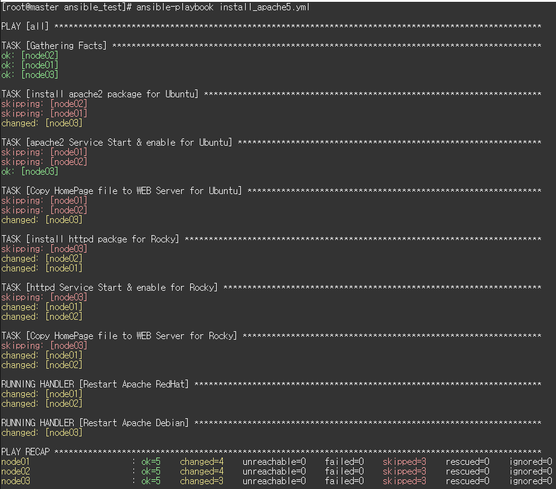556x489 pixels.
Task: Click 'TASK [install httpd packge for Rocky]'
Action: pos(90,239)
